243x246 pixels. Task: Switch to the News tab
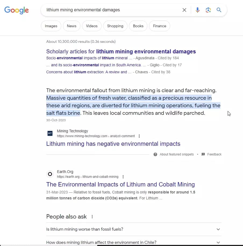coord(72,26)
